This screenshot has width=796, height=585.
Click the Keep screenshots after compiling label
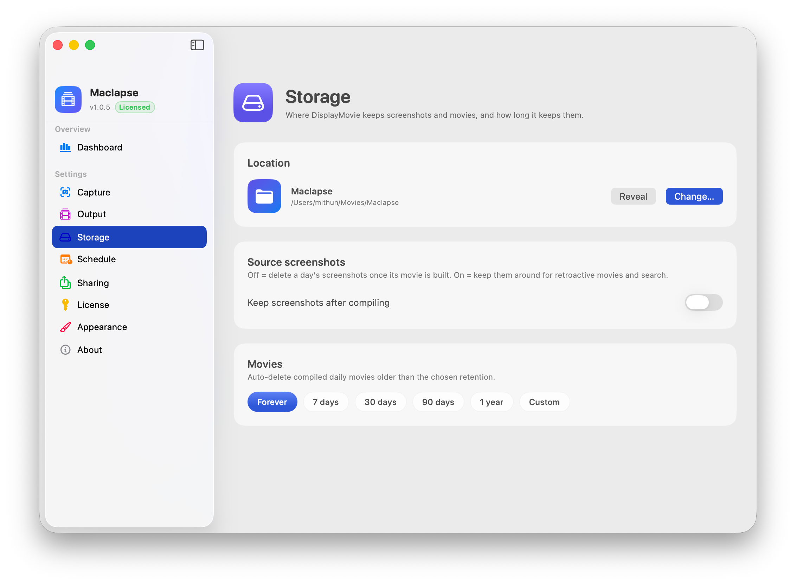318,303
